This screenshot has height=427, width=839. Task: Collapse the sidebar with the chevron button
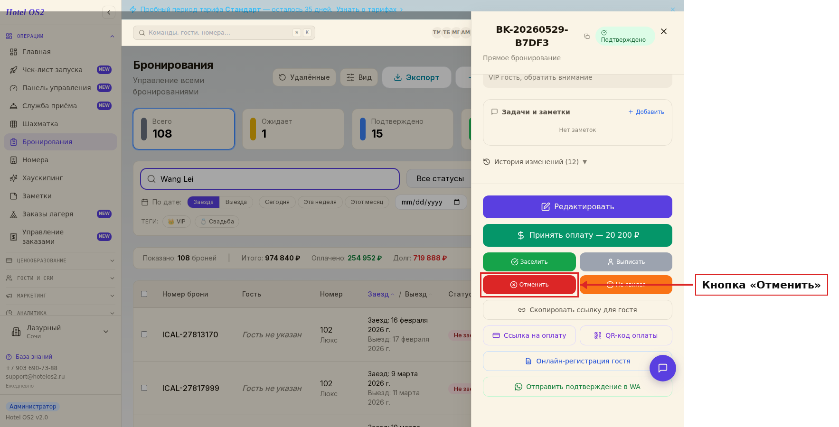[x=109, y=12]
